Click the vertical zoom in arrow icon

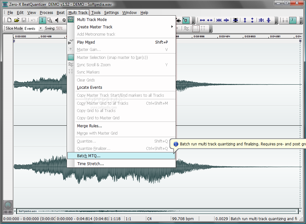(245, 20)
